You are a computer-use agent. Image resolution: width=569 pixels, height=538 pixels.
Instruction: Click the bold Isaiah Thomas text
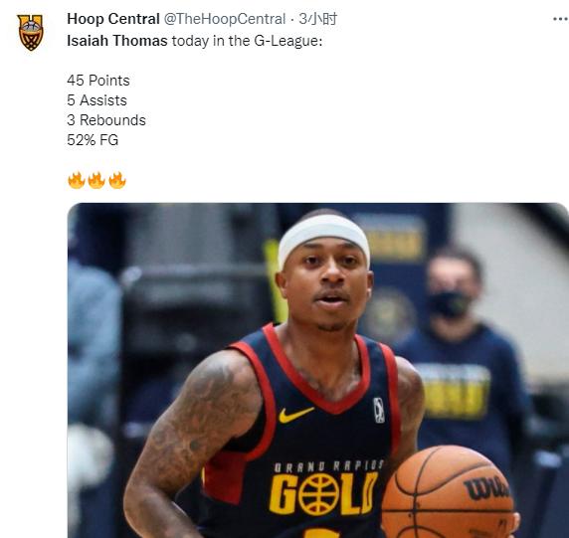pyautogui.click(x=117, y=40)
